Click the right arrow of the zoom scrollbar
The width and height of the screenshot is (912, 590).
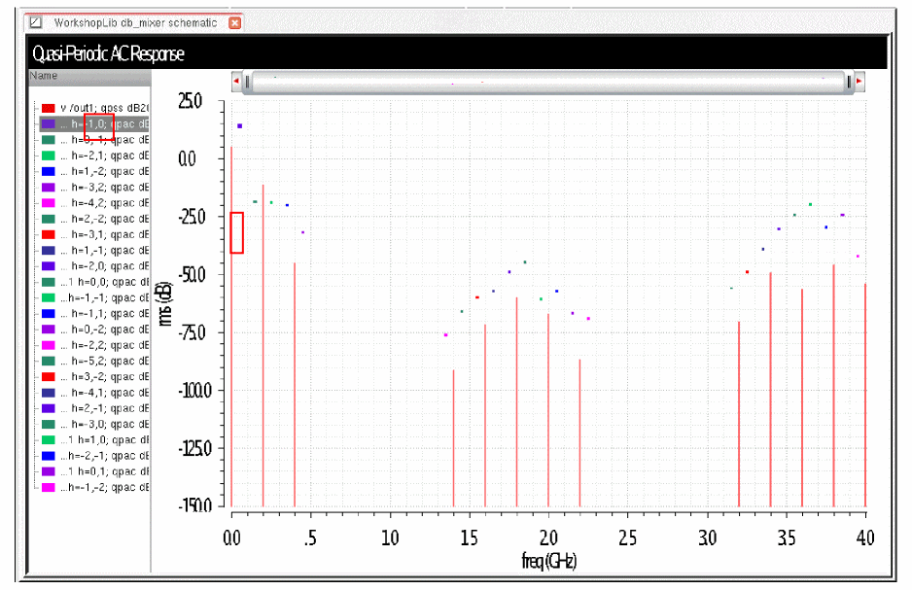click(x=859, y=82)
